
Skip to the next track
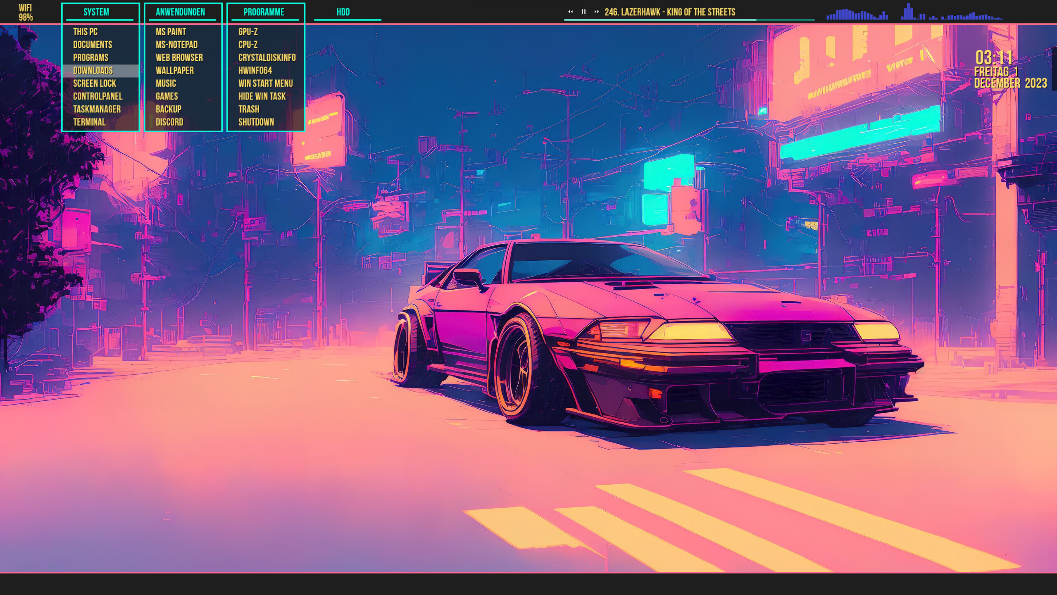(596, 12)
